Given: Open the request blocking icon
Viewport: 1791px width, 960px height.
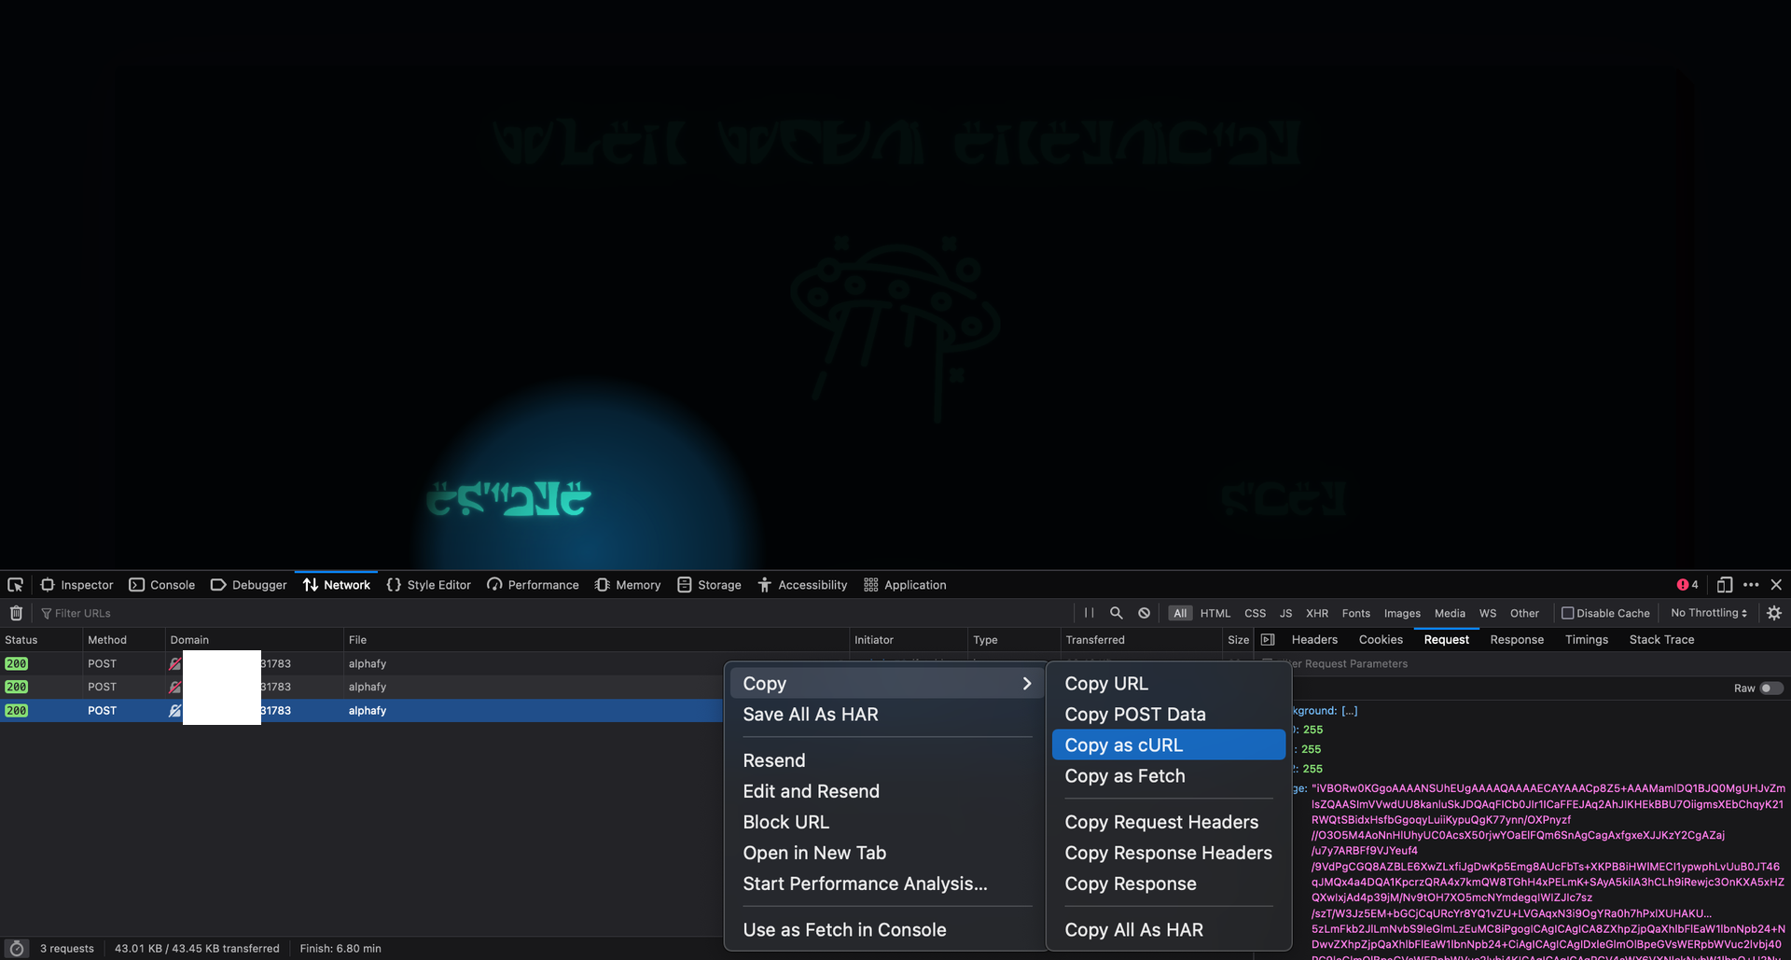Looking at the screenshot, I should click(x=1144, y=613).
